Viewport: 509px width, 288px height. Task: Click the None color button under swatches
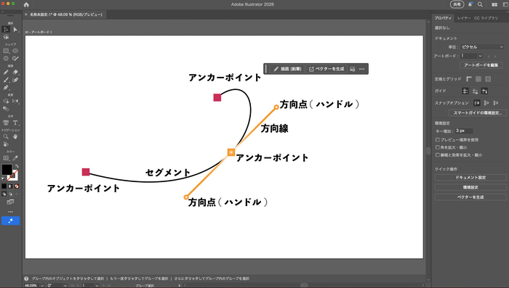[17, 186]
